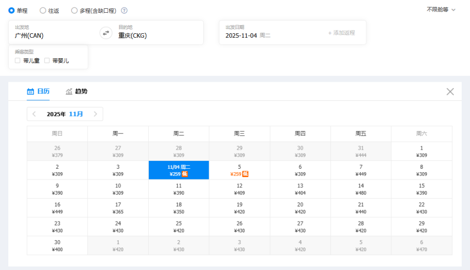Image resolution: width=470 pixels, height=270 pixels.
Task: Choose the 多程(含缺口程) multi-trip option
Action: pos(74,10)
